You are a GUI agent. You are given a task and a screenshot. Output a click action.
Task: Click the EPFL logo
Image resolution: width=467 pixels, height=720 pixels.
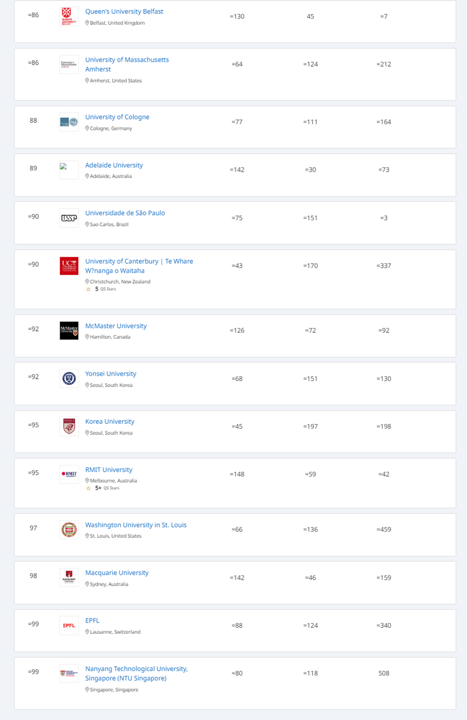pos(69,625)
